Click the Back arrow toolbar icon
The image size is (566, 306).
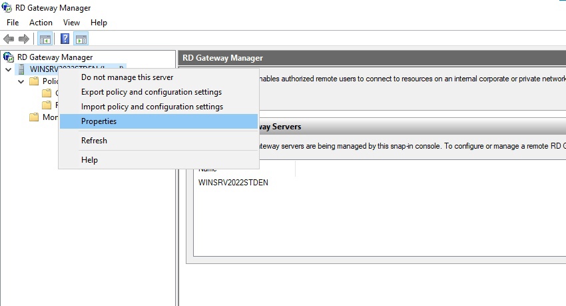tap(9, 39)
